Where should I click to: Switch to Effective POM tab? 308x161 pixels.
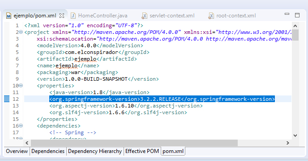142,151
